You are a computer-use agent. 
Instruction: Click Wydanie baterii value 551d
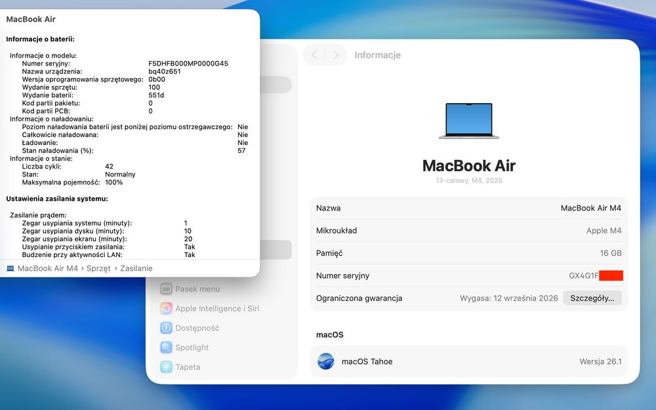point(157,95)
